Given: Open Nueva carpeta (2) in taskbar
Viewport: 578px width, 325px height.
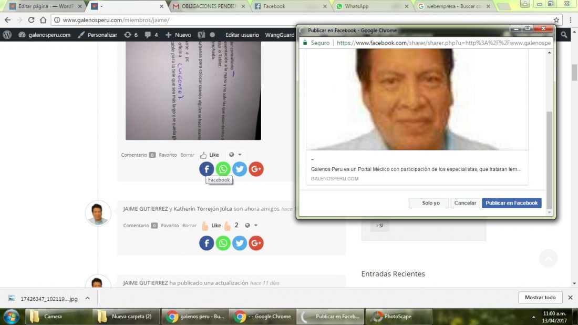Looking at the screenshot, I should click(x=126, y=317).
